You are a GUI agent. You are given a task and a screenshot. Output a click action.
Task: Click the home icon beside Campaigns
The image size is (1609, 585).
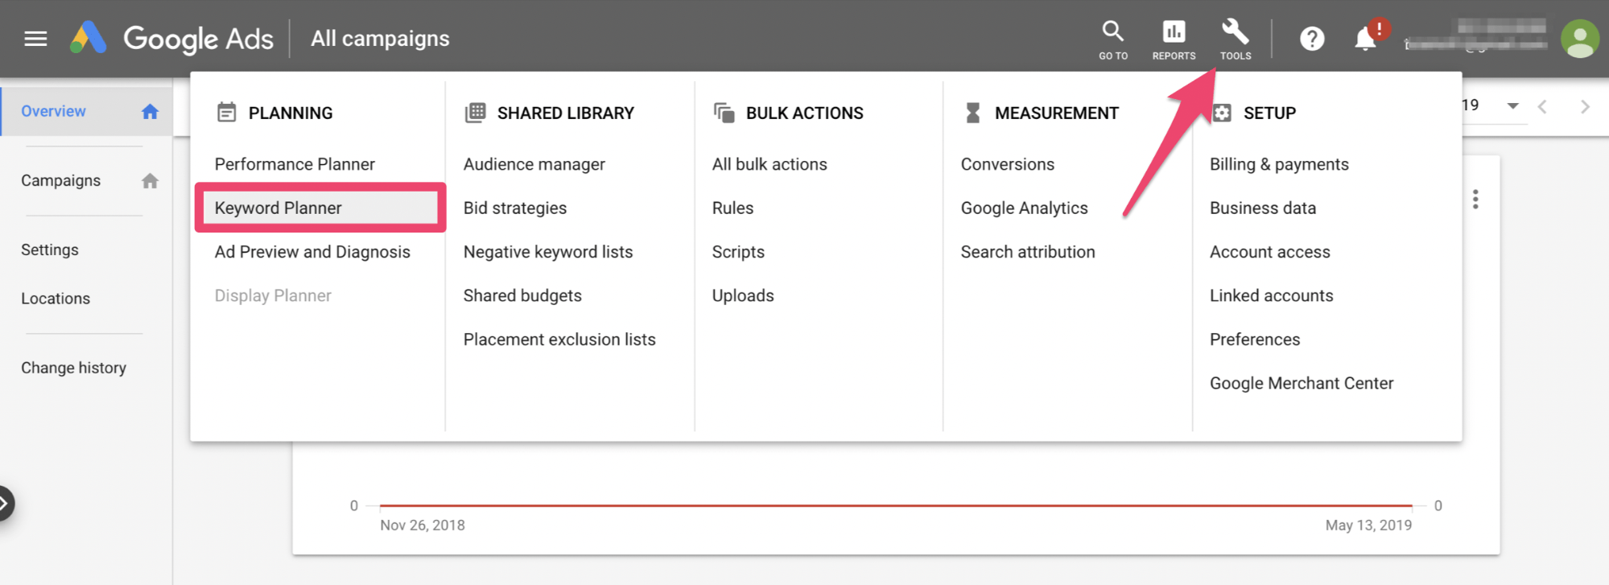[x=150, y=180]
